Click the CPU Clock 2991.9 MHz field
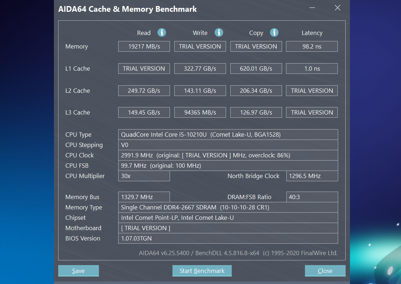The image size is (401, 284). [228, 155]
